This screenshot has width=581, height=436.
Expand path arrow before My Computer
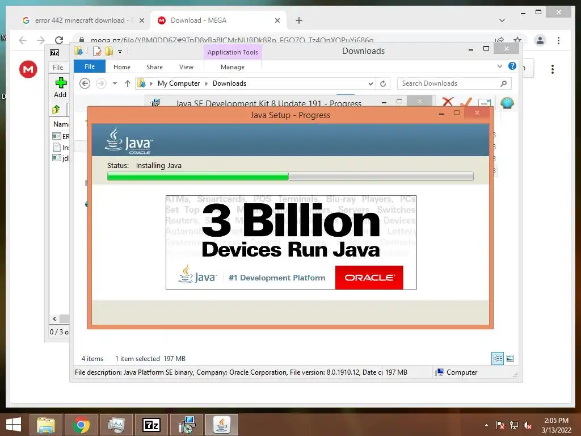tap(151, 84)
